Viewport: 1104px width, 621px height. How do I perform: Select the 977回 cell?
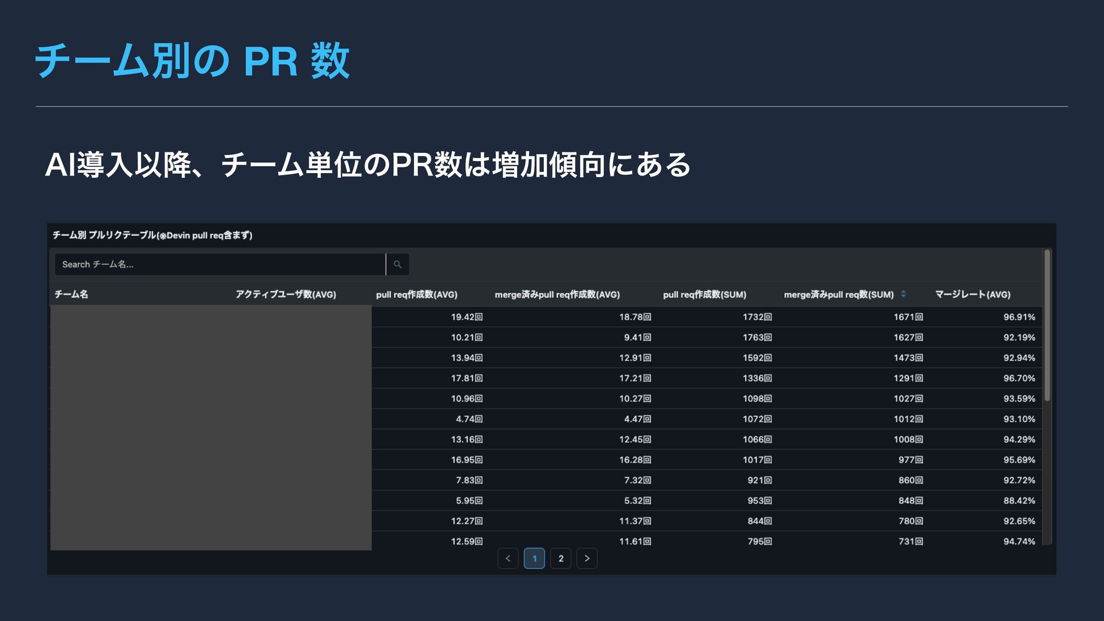[911, 460]
